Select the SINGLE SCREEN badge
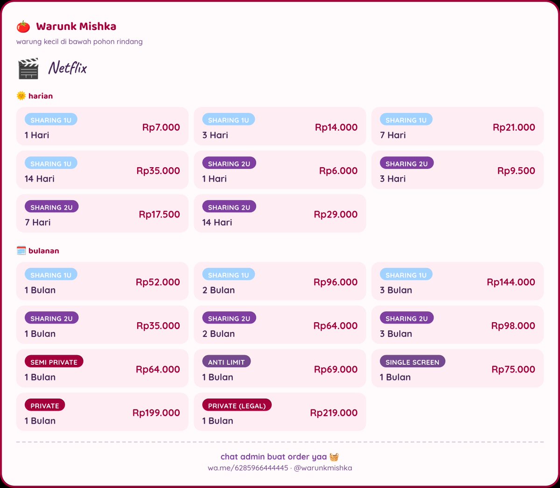The height and width of the screenshot is (488, 560). 413,362
